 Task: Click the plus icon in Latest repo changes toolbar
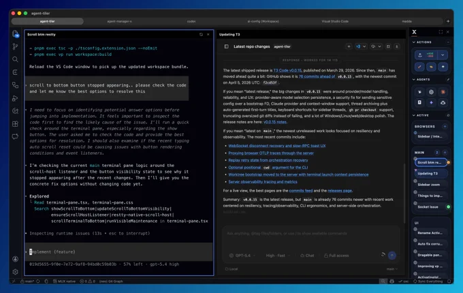349,46
